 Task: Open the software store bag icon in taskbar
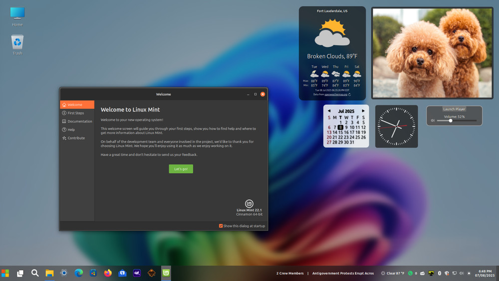click(x=93, y=273)
